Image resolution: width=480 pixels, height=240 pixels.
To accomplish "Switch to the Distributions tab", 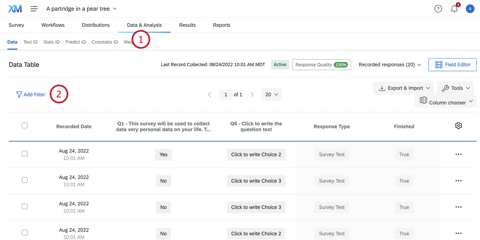I will (x=96, y=25).
